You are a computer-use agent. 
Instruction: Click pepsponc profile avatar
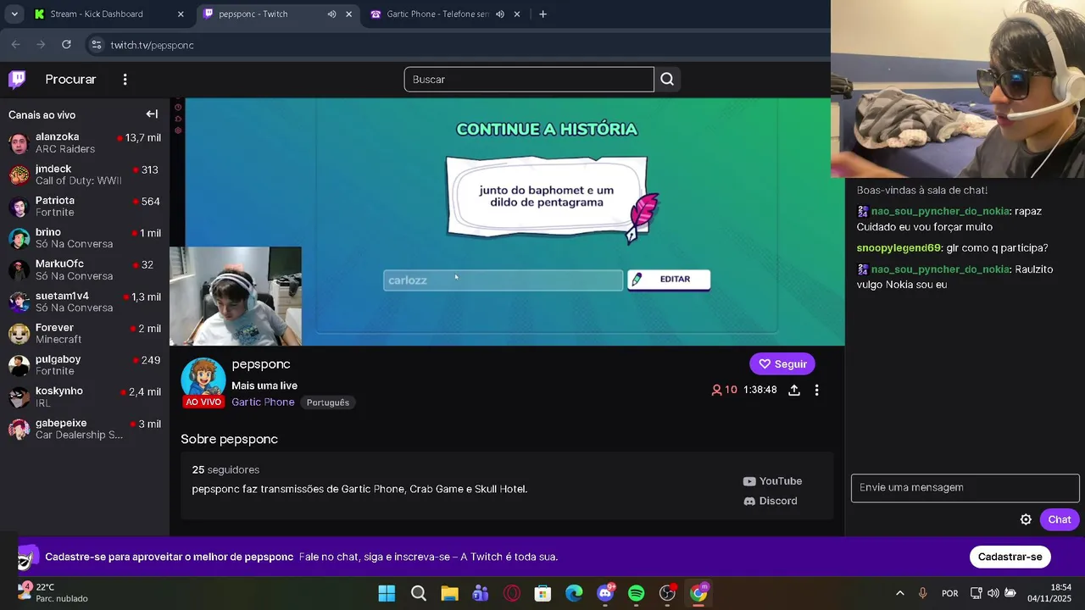[x=203, y=379]
